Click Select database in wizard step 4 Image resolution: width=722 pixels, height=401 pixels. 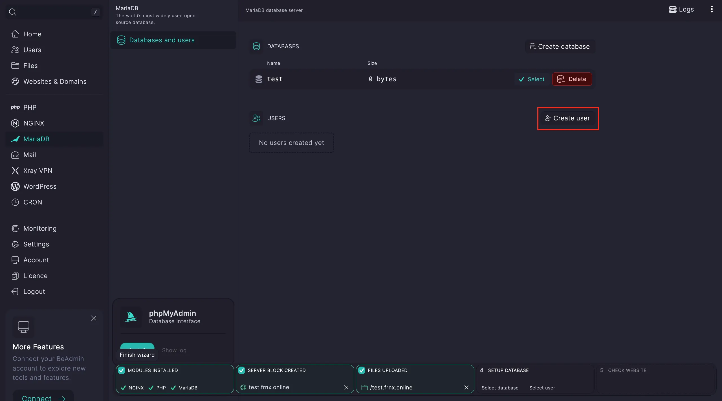coord(500,388)
